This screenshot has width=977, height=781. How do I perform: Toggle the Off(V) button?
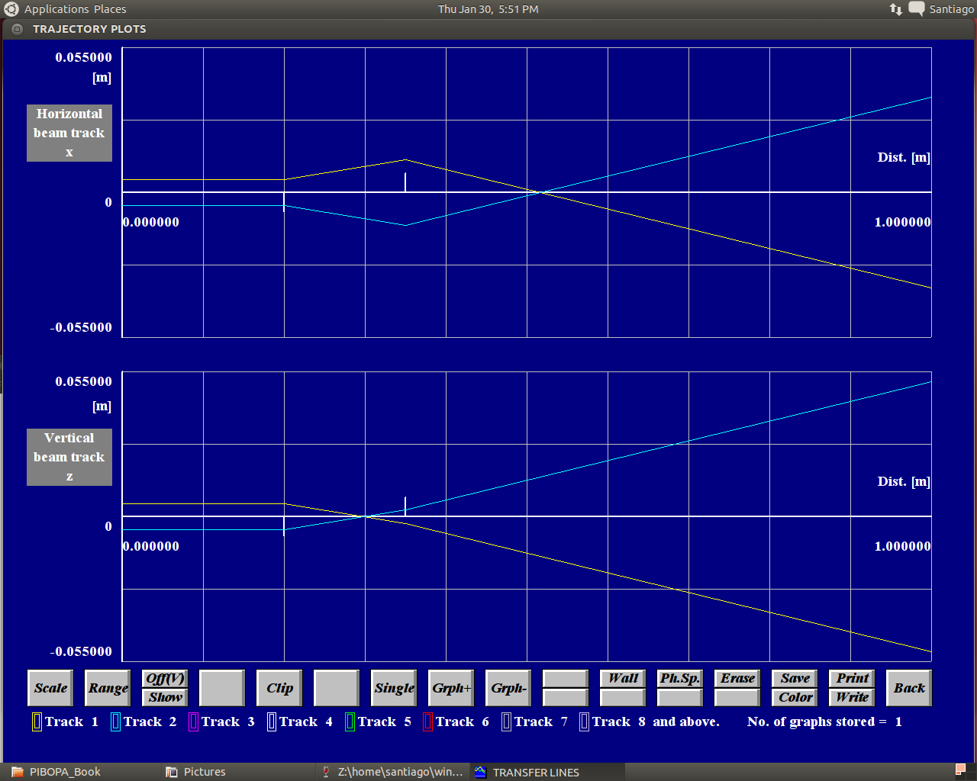pos(165,679)
